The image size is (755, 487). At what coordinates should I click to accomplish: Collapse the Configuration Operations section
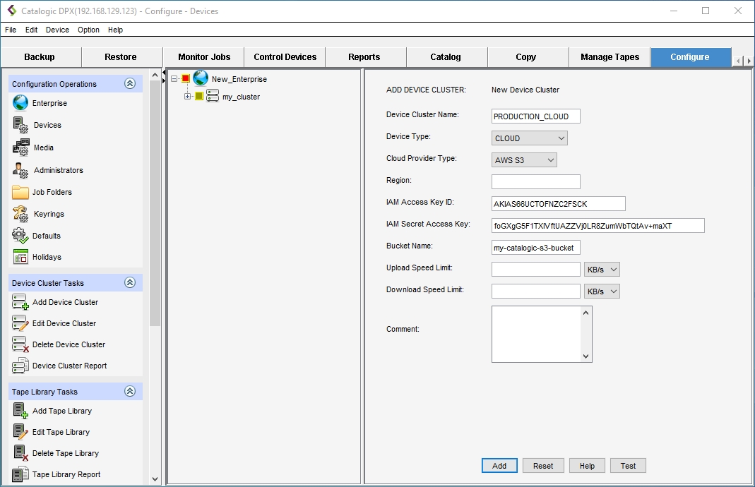129,84
